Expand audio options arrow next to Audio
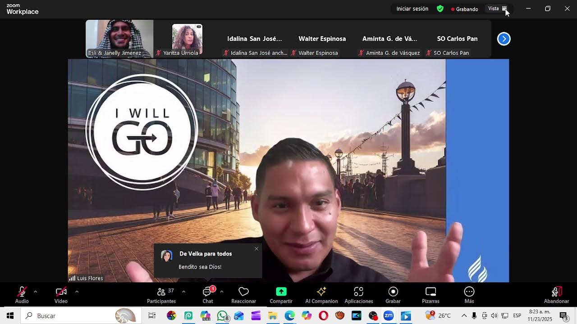Screen dimensions: 577x324 click(35, 292)
